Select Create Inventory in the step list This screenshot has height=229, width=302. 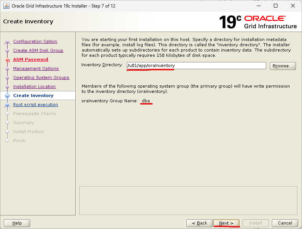click(33, 96)
